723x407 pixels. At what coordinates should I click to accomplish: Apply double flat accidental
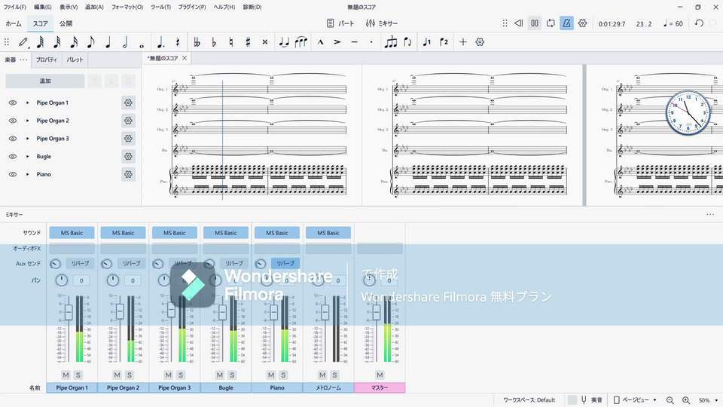[x=197, y=42]
